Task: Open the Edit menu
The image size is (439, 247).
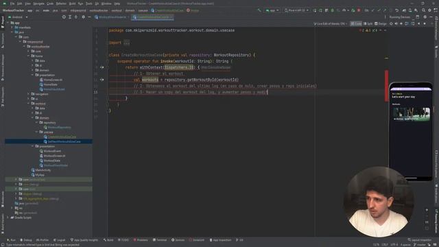Action: point(20,3)
